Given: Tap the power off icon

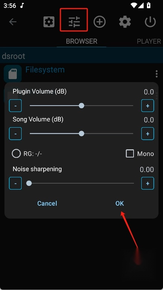Looking at the screenshot, I should (x=150, y=22).
